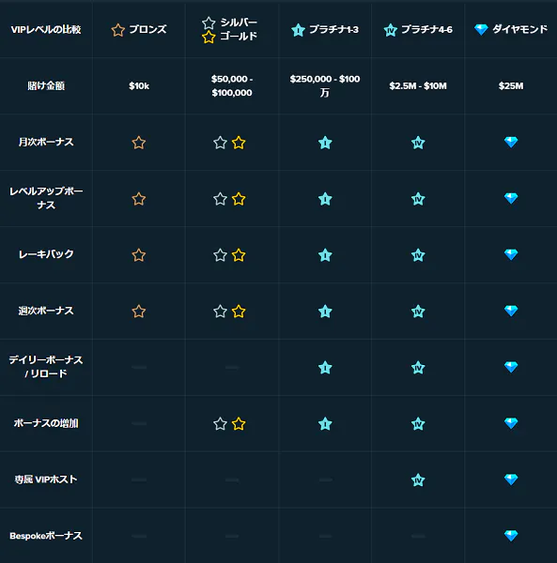Click the Platinum IV star in the レーキバック row

(418, 255)
